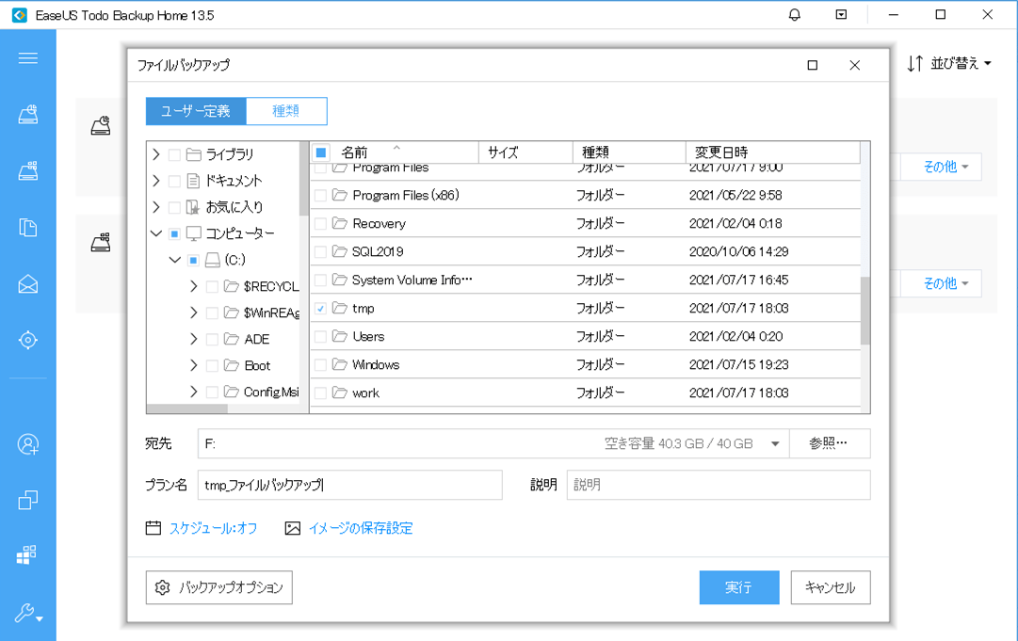Screen dimensions: 1018x641
Task: Collapse the コンピューター tree node
Action: point(156,233)
